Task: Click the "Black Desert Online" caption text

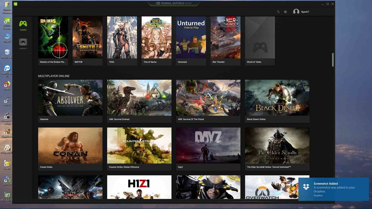Action: pyautogui.click(x=256, y=119)
